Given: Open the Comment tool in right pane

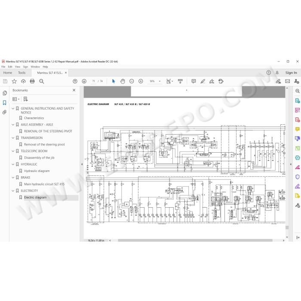Looking at the screenshot, I should coord(298,129).
